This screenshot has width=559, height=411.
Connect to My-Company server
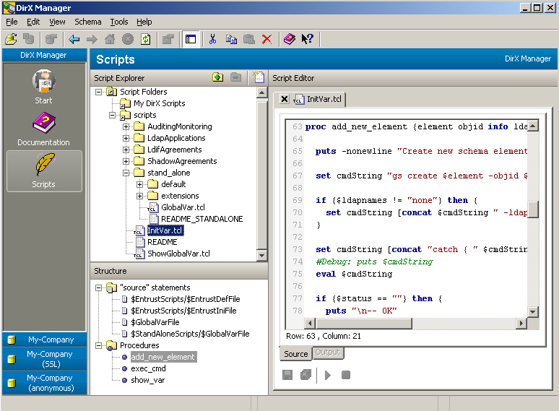click(44, 339)
